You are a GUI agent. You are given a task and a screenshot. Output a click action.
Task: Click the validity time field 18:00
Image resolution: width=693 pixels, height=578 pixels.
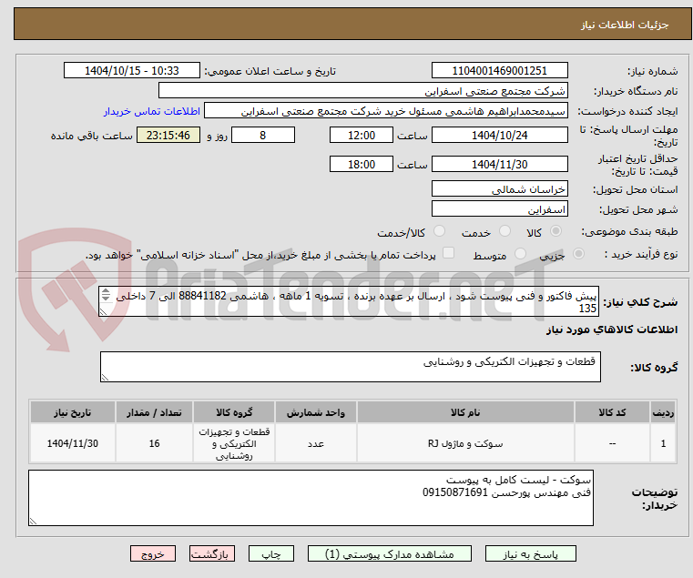pyautogui.click(x=362, y=165)
